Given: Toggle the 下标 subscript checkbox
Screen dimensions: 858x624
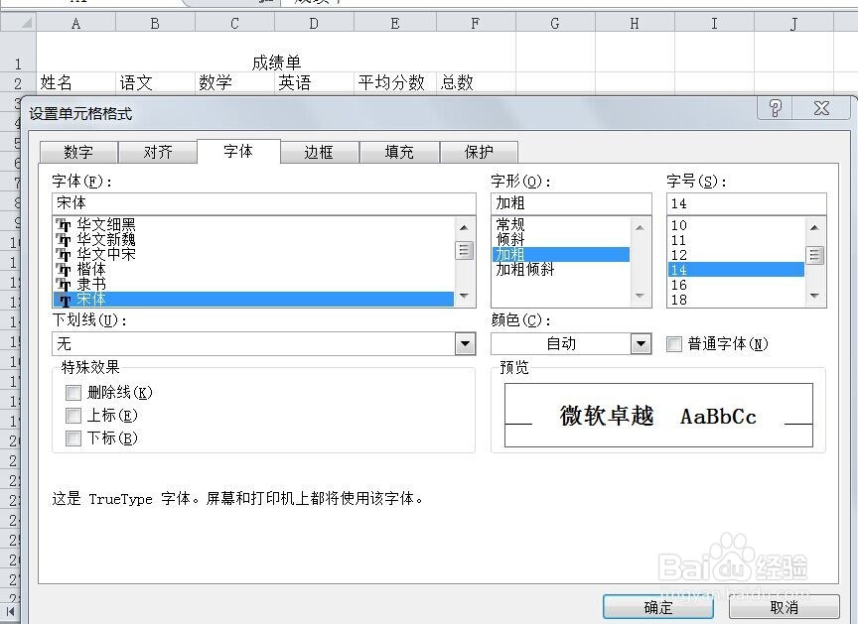Looking at the screenshot, I should (x=73, y=438).
